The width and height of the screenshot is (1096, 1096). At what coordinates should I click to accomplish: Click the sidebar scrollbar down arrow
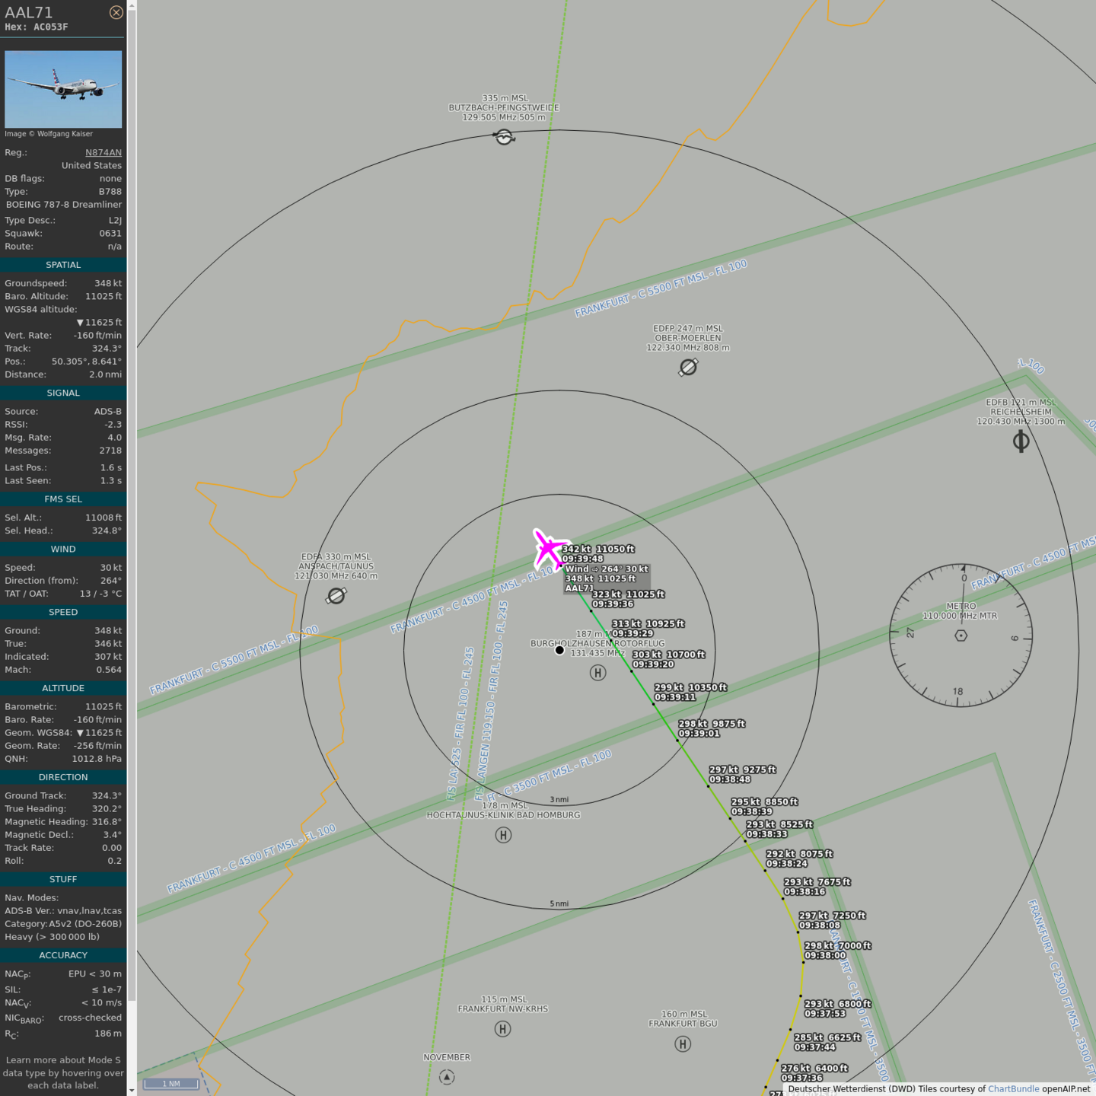pos(132,1090)
